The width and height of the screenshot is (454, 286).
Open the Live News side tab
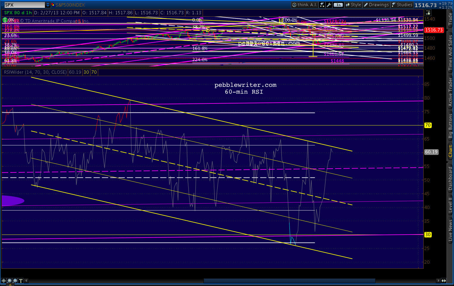[450, 230]
